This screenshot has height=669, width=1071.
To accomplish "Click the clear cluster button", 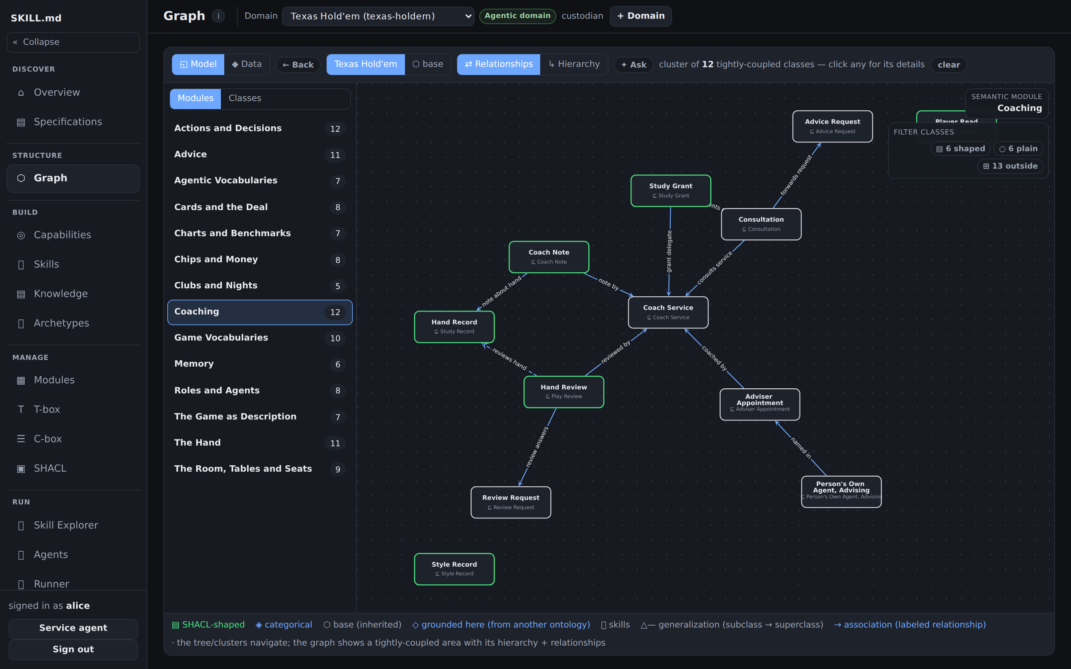I will click(x=949, y=65).
